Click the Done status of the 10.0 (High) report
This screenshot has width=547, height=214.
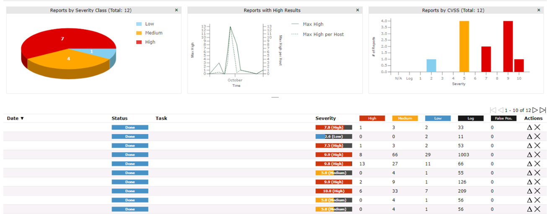pyautogui.click(x=130, y=191)
